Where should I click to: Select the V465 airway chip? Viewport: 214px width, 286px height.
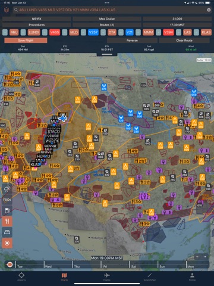[x=55, y=32]
